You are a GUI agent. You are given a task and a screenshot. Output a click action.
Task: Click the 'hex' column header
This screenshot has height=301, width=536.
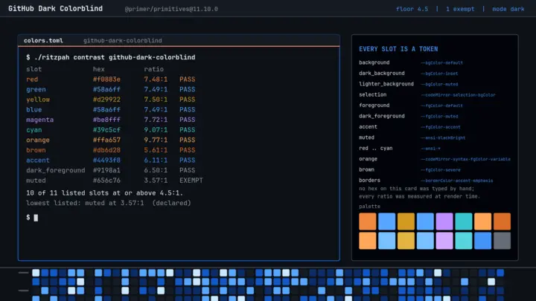click(x=99, y=69)
